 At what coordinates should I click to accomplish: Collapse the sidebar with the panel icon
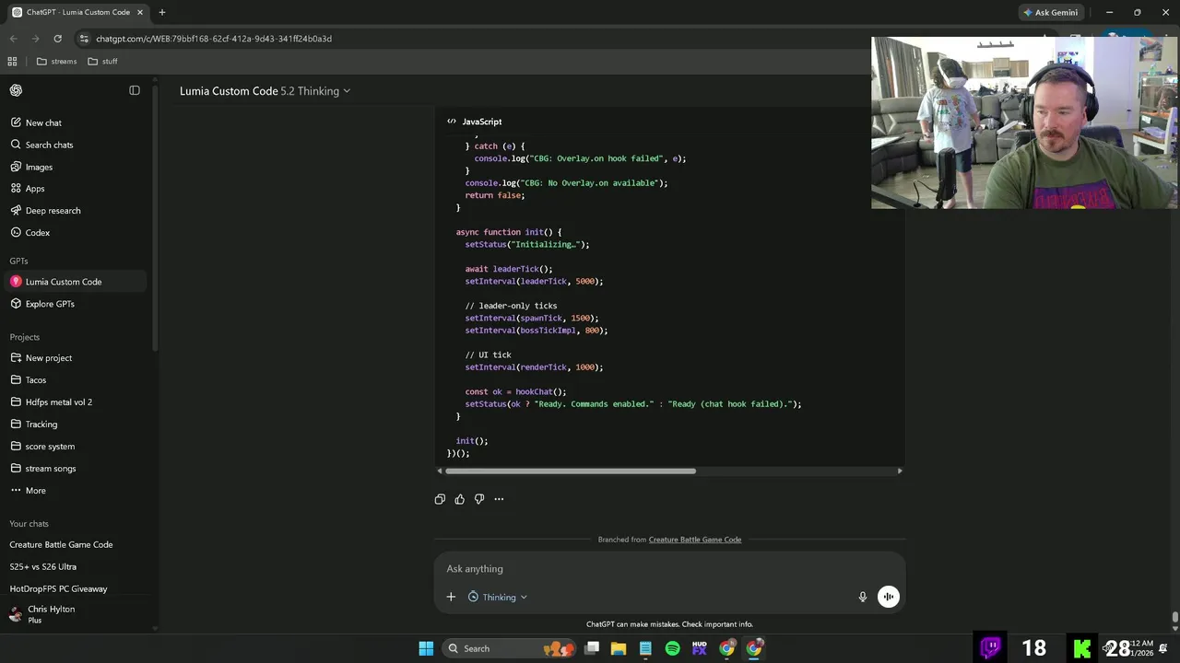click(135, 90)
